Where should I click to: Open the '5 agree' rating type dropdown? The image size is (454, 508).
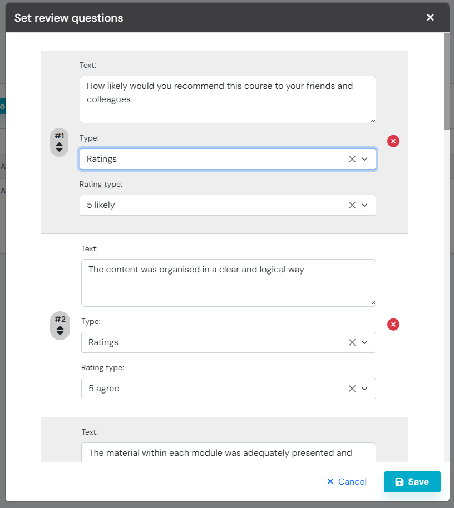tap(364, 389)
